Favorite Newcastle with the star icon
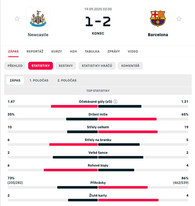 [x=17, y=19]
